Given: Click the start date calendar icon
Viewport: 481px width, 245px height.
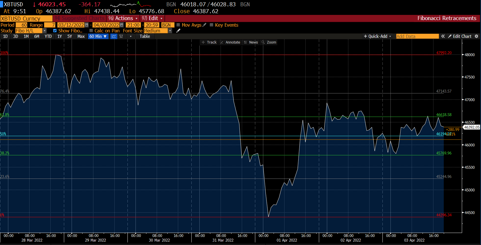Looking at the screenshot, I should pyautogui.click(x=87, y=25).
